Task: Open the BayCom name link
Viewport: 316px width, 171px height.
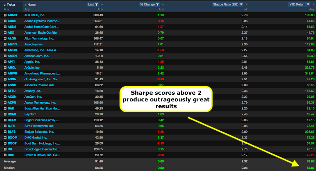Action: coord(30,114)
